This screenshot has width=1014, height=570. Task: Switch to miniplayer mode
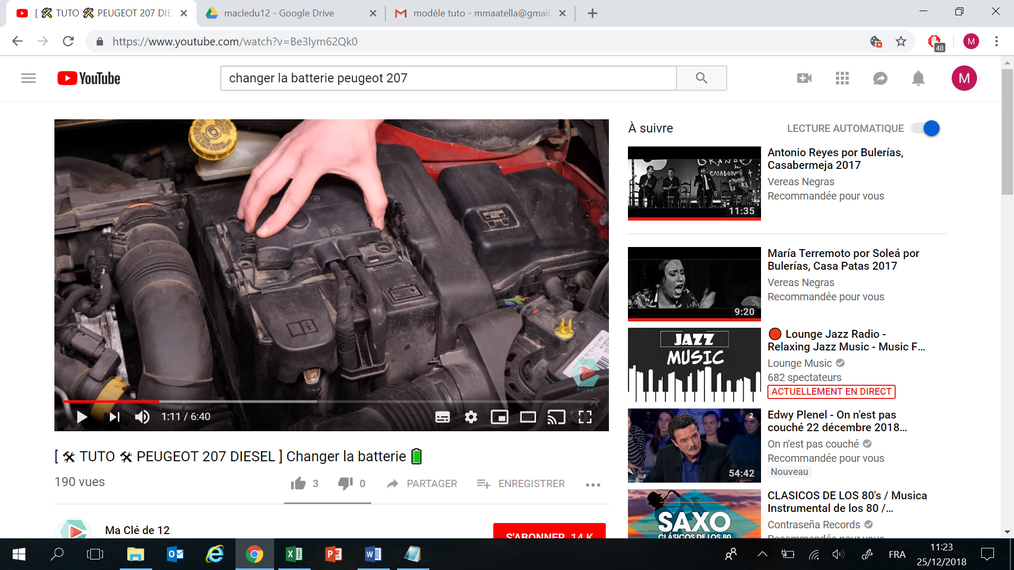click(x=500, y=417)
